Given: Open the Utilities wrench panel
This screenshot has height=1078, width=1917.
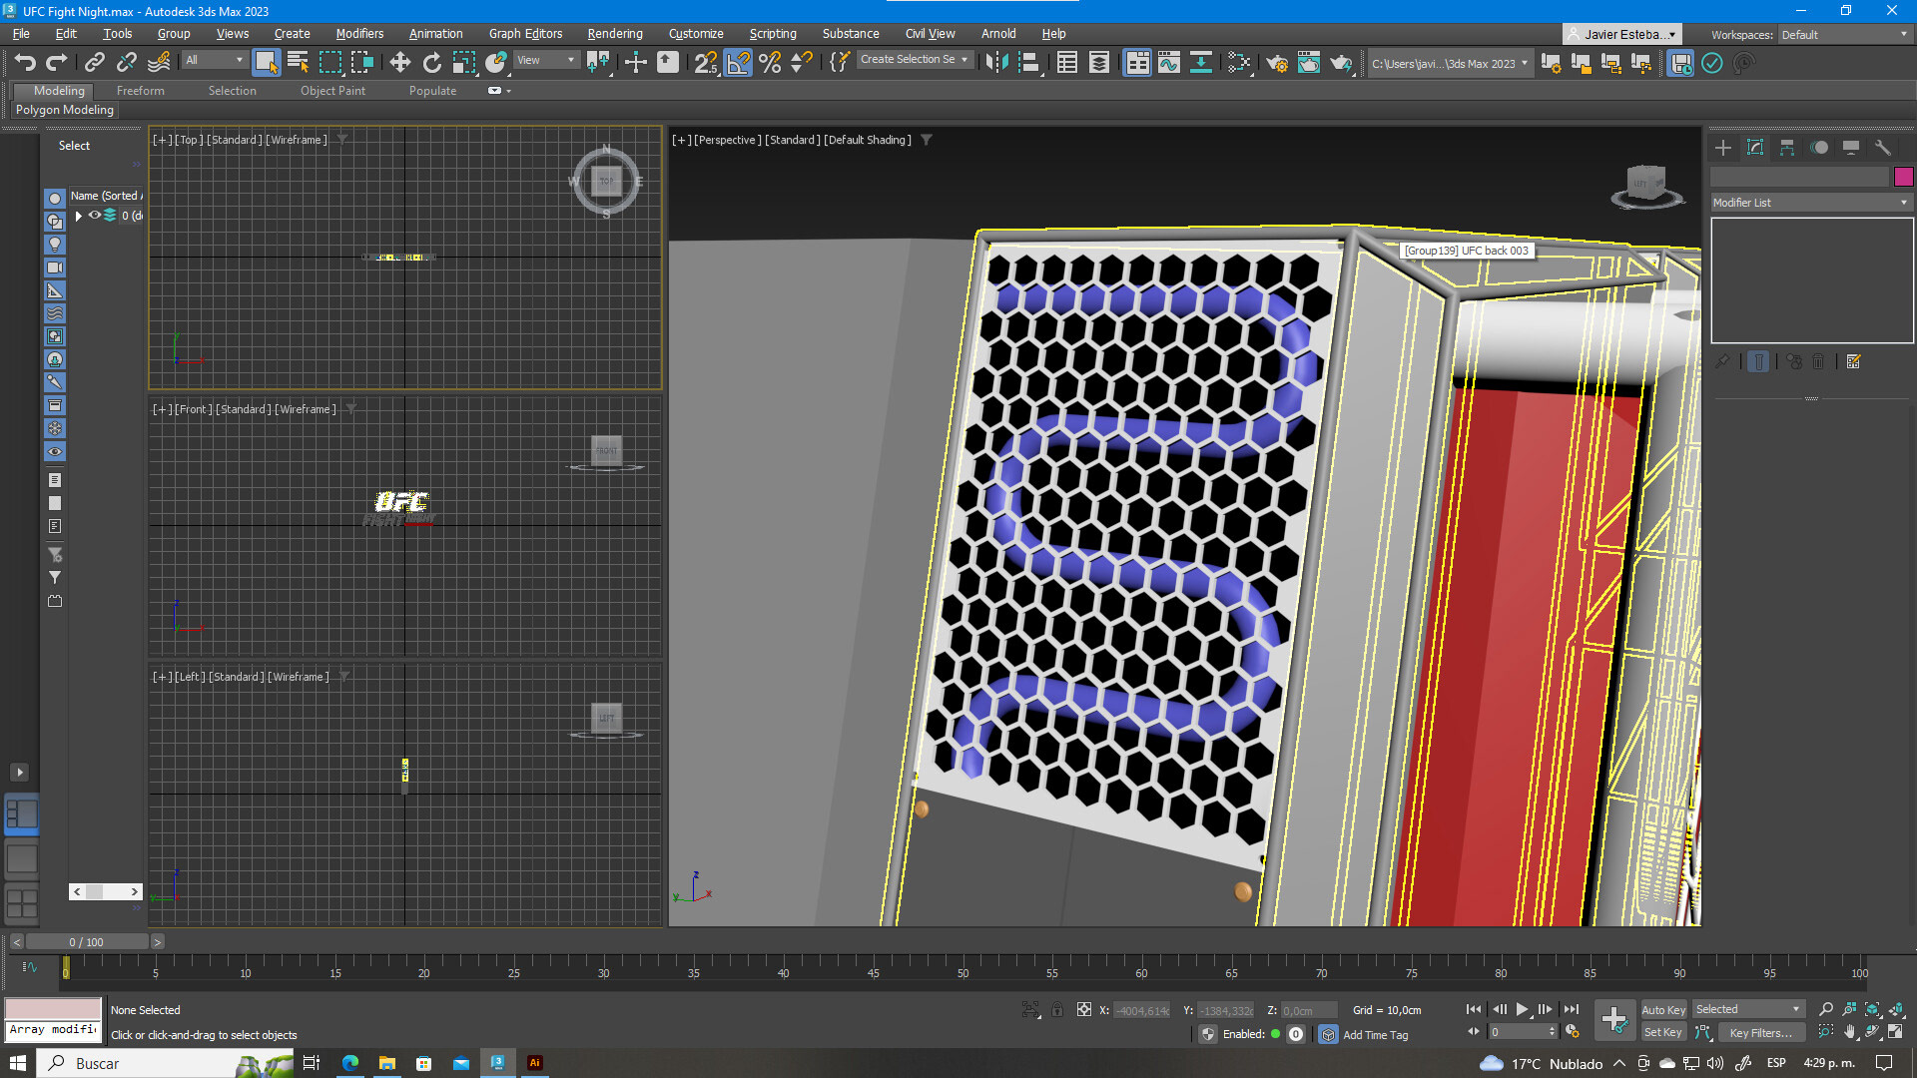Looking at the screenshot, I should [x=1882, y=148].
